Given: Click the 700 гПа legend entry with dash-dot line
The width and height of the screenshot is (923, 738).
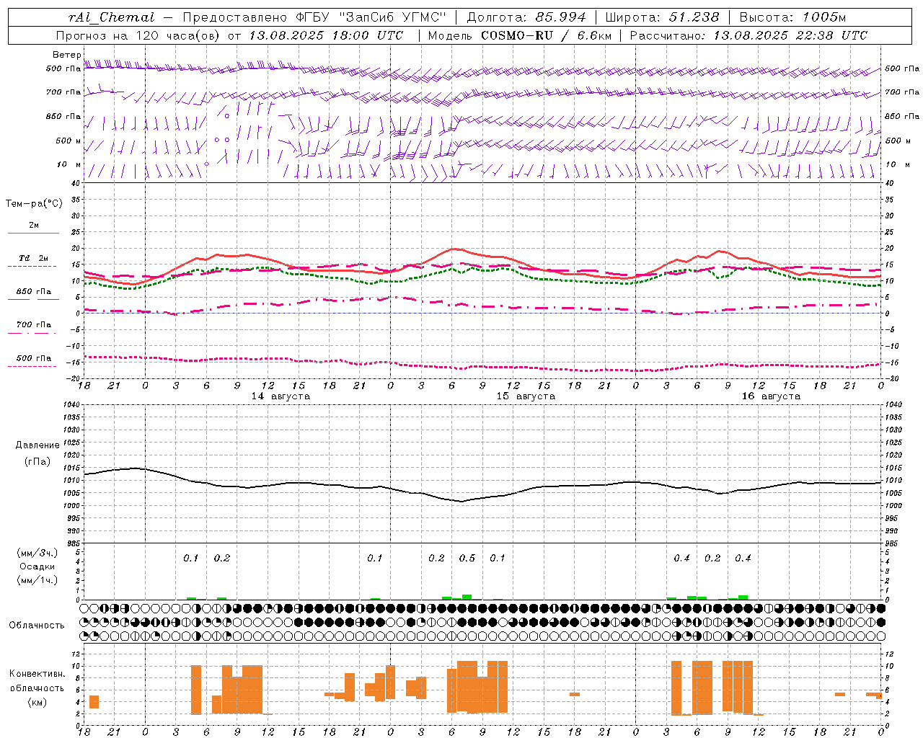Looking at the screenshot, I should tap(34, 325).
